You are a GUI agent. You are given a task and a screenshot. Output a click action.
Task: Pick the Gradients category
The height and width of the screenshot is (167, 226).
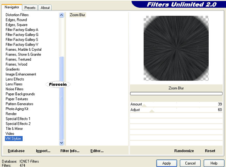tap(13, 69)
